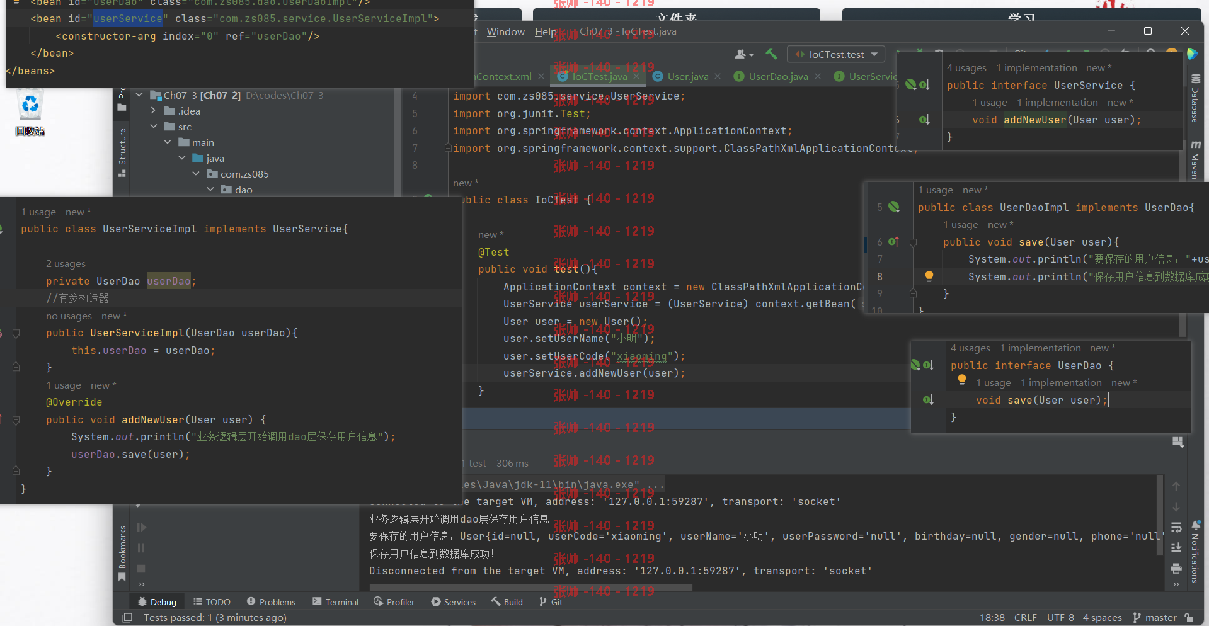Open the Recycle Bin desktop icon
This screenshot has height=626, width=1209.
30,112
